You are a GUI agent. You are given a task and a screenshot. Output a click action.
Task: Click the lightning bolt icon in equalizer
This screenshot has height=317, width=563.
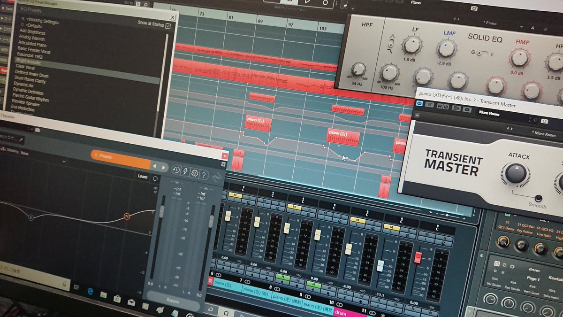(185, 171)
